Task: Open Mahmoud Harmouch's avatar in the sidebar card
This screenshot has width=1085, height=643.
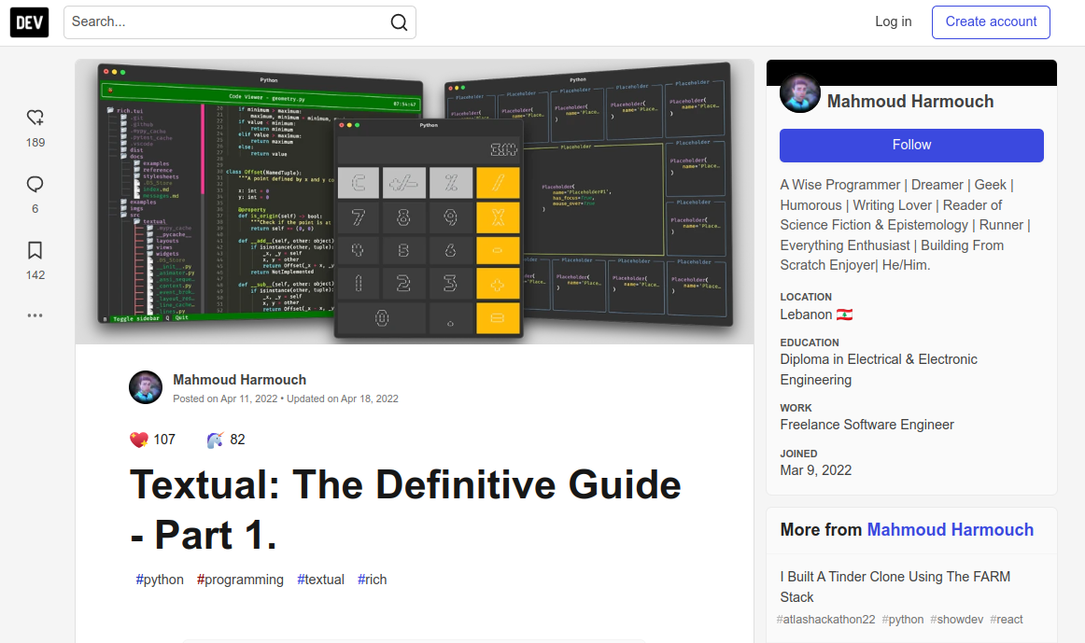Action: tap(800, 92)
